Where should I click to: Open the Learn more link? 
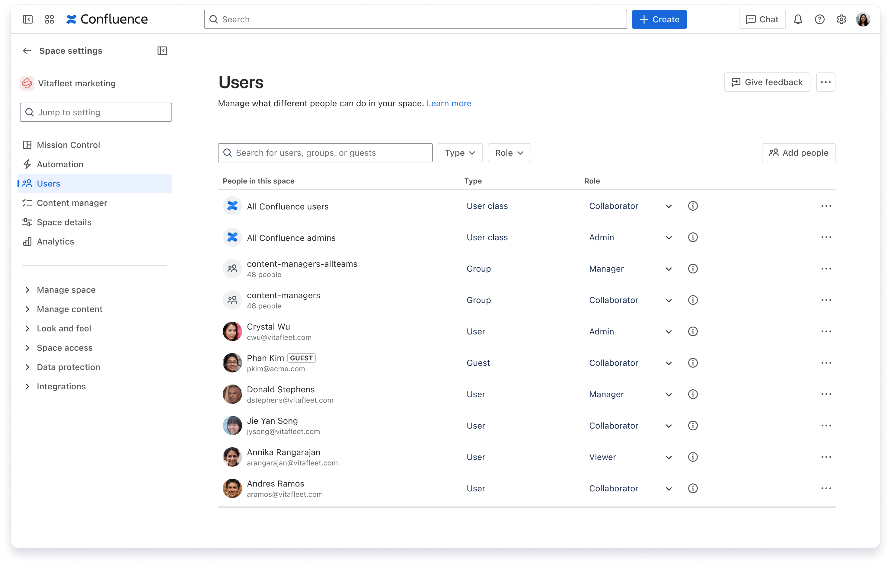coord(449,103)
